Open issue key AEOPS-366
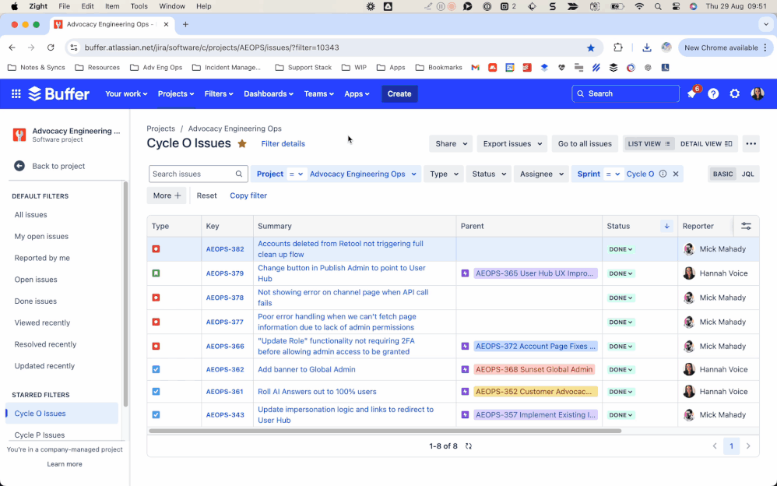The height and width of the screenshot is (486, 777). [225, 346]
